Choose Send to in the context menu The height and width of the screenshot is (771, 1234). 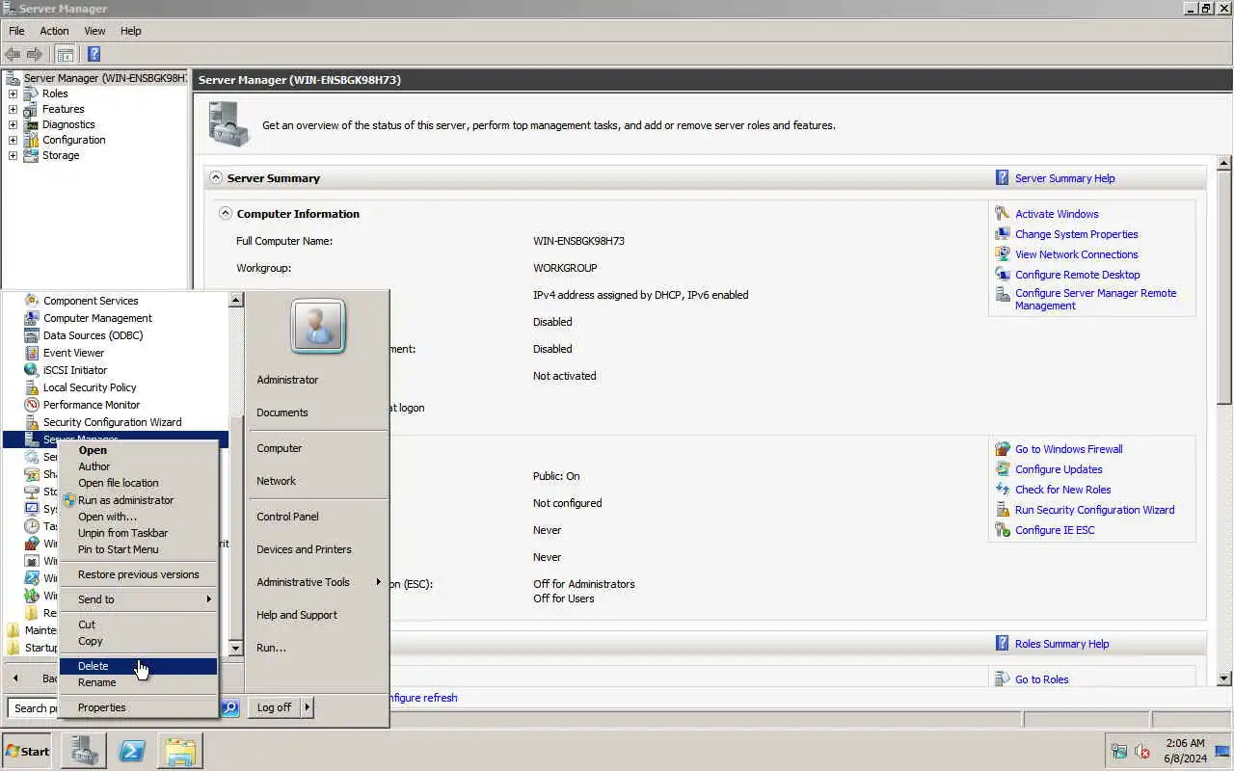[138, 599]
